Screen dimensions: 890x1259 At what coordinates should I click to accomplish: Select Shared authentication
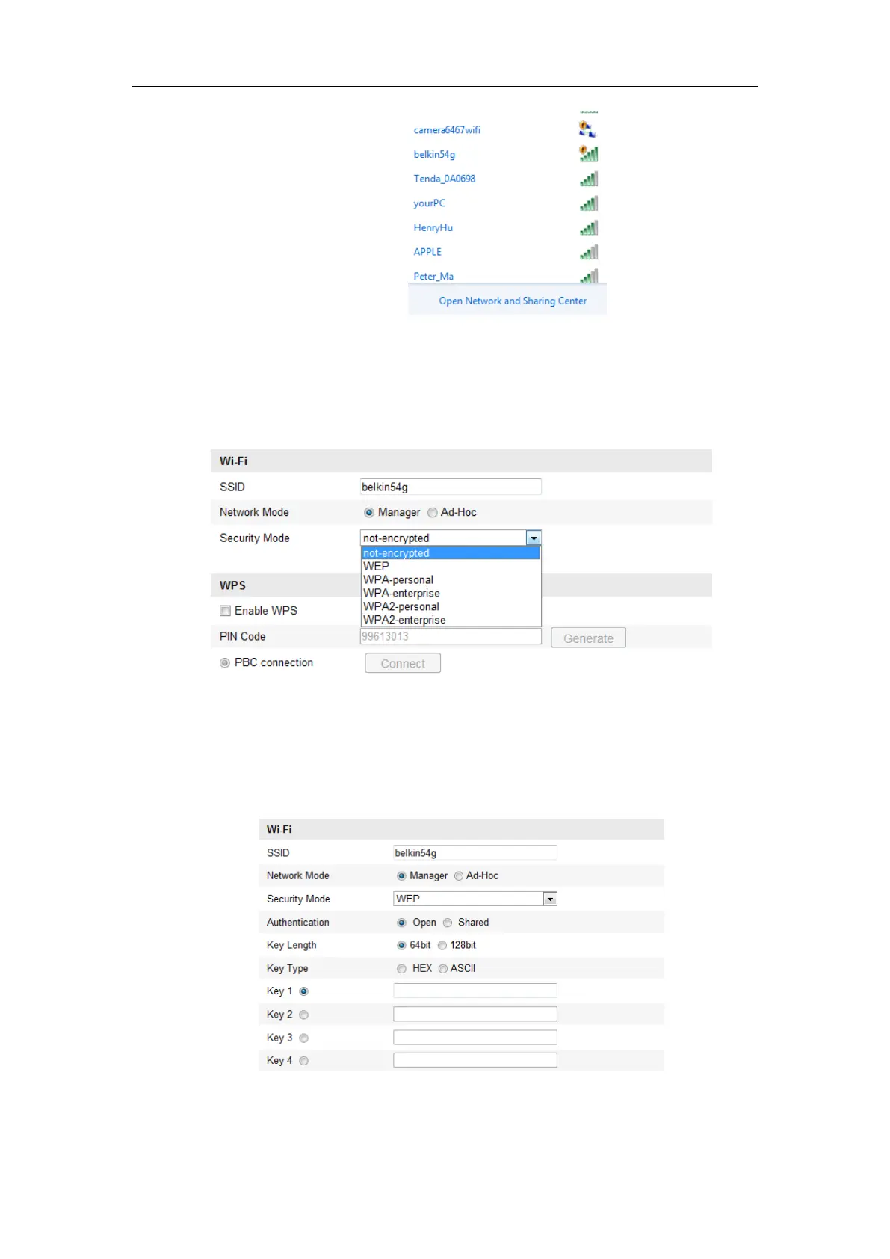[x=448, y=923]
